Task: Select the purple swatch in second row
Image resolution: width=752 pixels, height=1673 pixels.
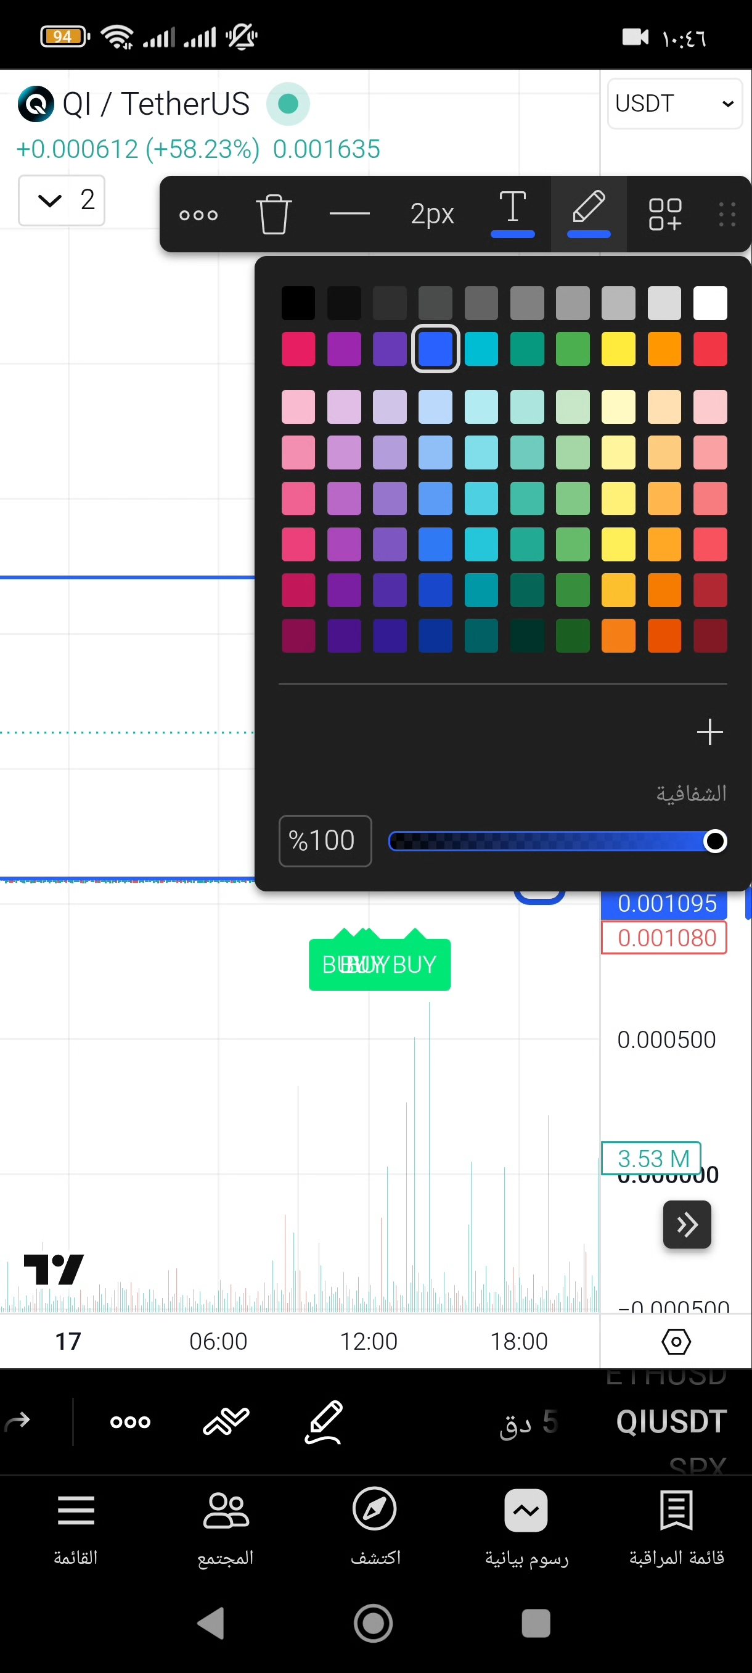Action: pyautogui.click(x=344, y=349)
